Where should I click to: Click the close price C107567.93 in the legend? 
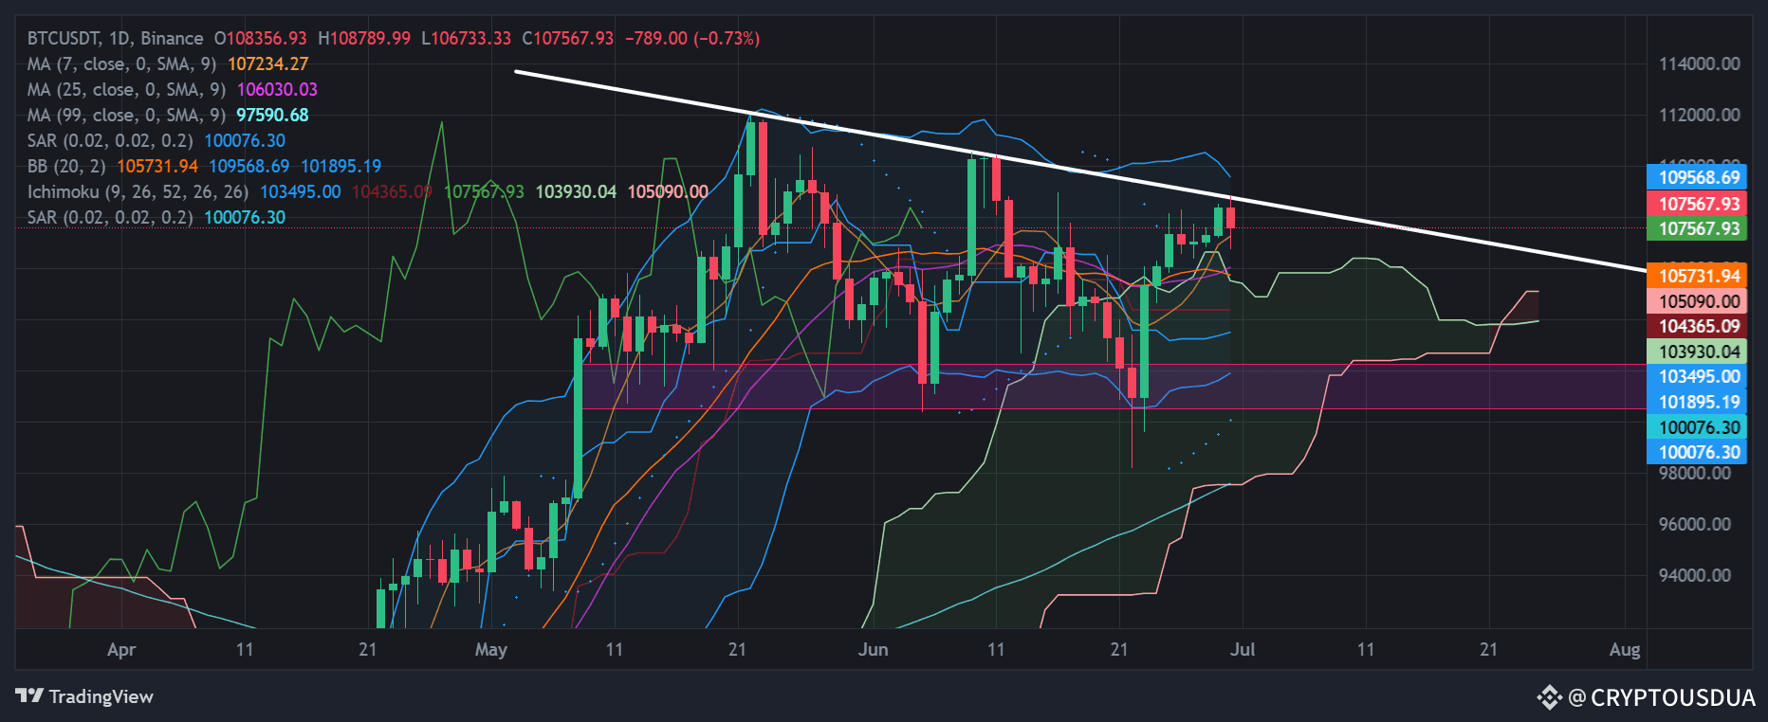(568, 38)
